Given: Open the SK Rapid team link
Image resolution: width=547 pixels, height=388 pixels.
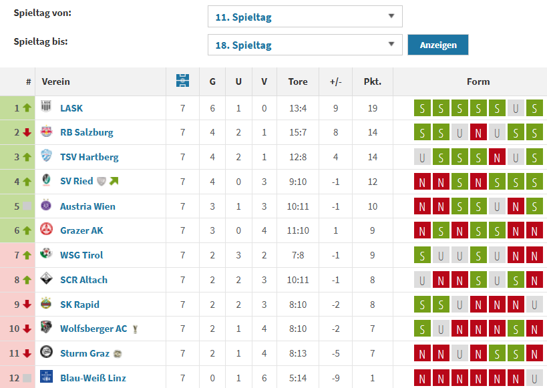Looking at the screenshot, I should [x=79, y=304].
